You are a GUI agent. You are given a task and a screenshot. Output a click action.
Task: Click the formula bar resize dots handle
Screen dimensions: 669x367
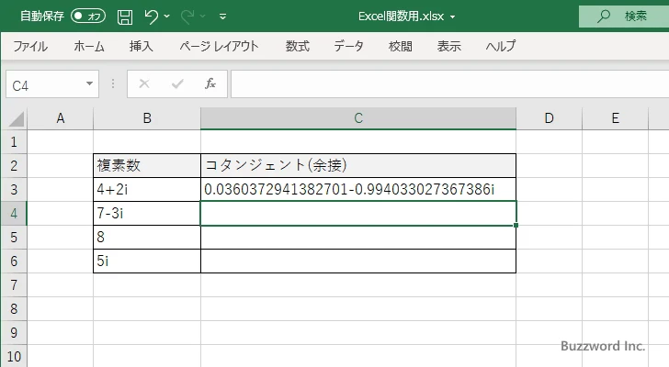[113, 83]
